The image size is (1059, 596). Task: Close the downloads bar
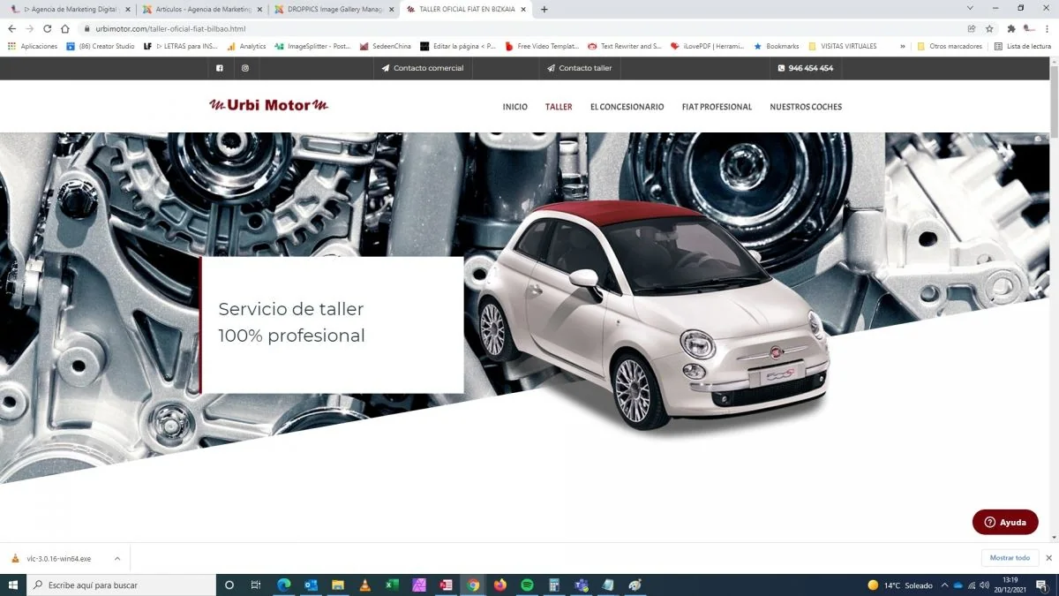(x=1049, y=558)
